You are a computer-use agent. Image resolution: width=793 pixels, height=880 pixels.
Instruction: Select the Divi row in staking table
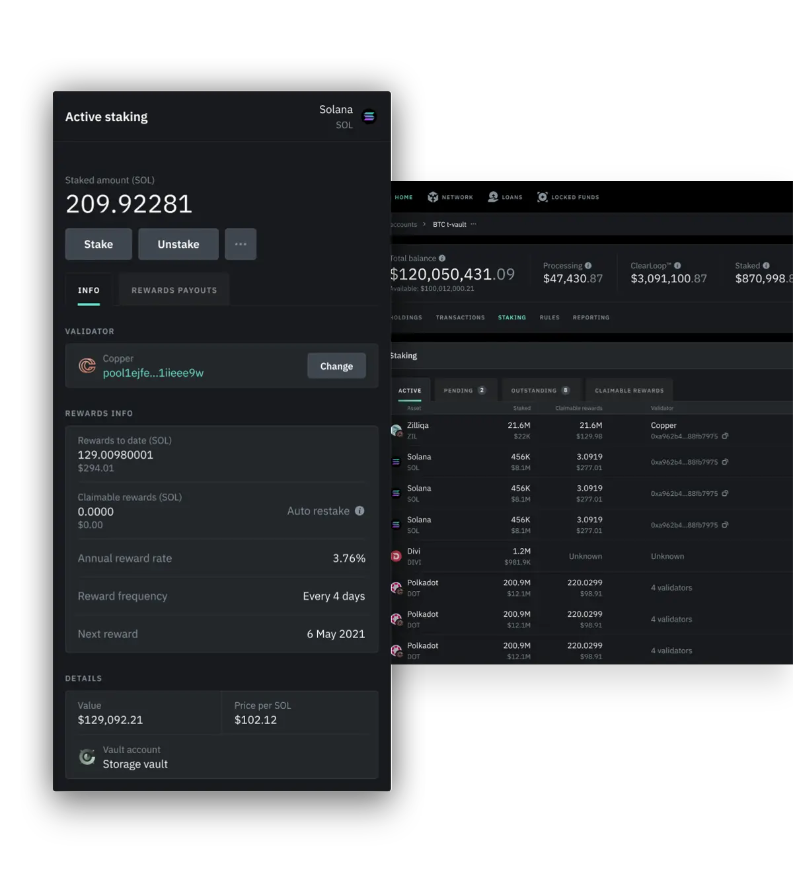pos(591,557)
